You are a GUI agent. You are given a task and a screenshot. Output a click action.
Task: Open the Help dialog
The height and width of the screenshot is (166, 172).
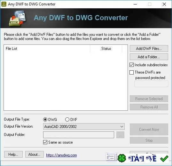coord(13,154)
